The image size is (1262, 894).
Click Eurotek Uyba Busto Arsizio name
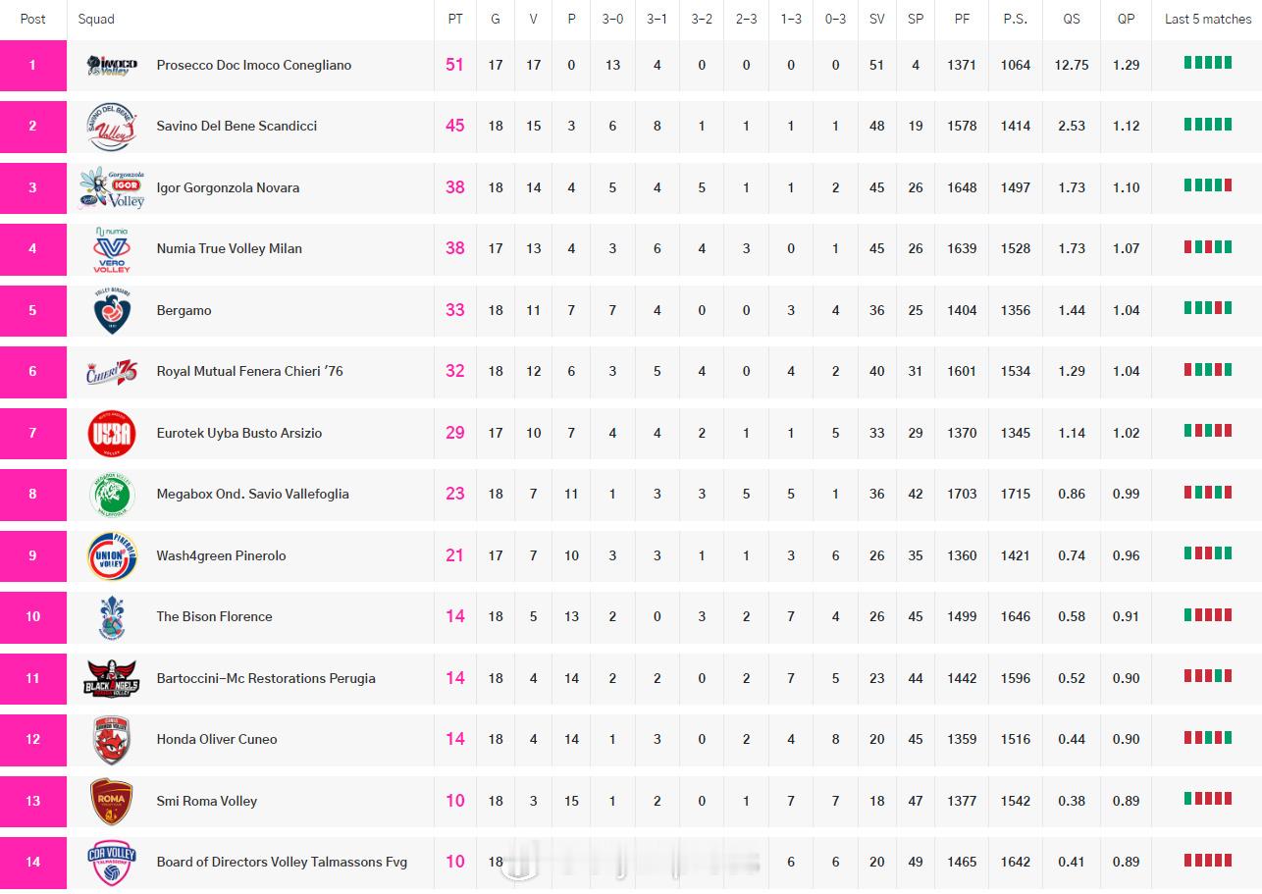click(239, 433)
